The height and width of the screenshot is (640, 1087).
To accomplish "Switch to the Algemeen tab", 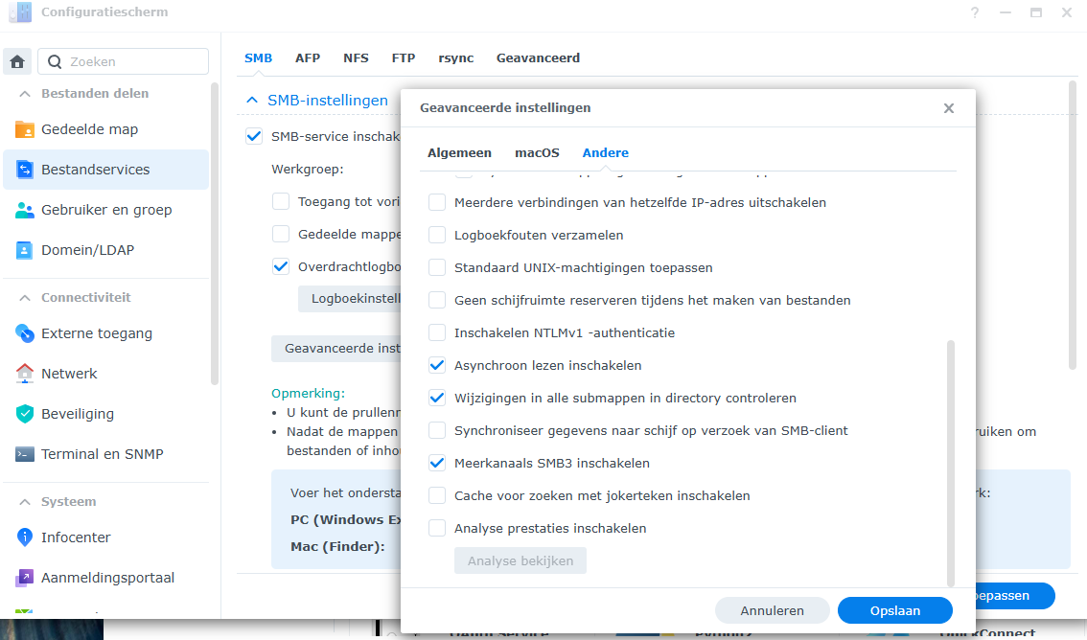I will [459, 153].
